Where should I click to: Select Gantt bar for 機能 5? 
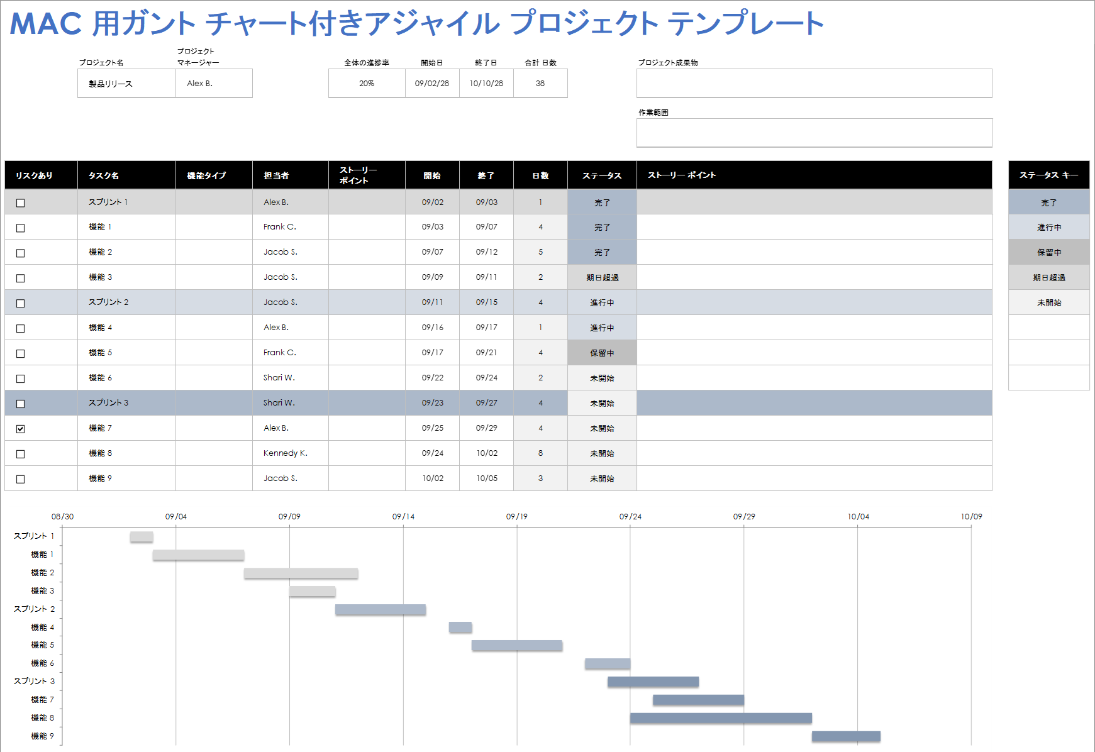(x=517, y=645)
